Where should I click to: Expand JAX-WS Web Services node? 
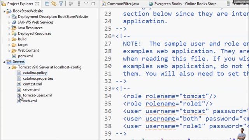pos(9,23)
